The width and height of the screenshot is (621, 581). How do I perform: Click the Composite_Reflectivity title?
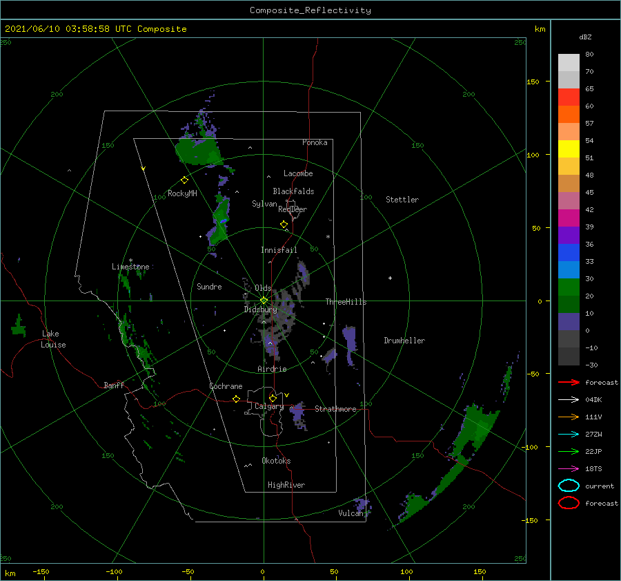click(x=310, y=10)
